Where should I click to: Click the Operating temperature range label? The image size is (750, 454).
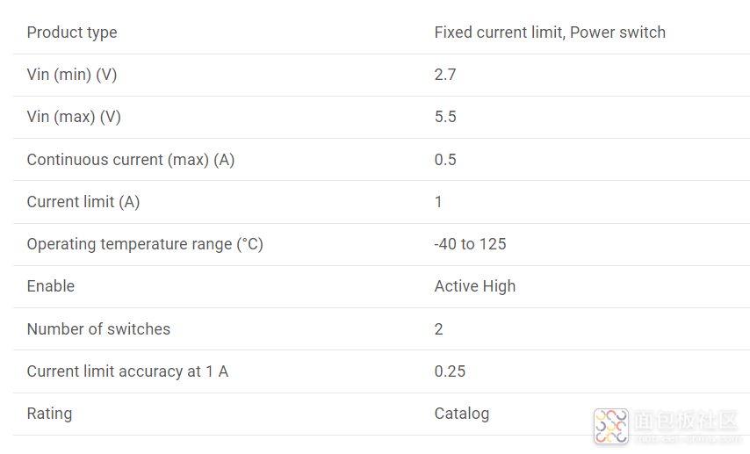145,244
